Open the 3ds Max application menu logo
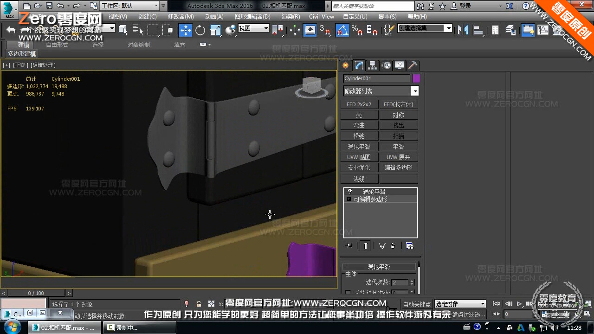This screenshot has width=594, height=334. coord(9,8)
